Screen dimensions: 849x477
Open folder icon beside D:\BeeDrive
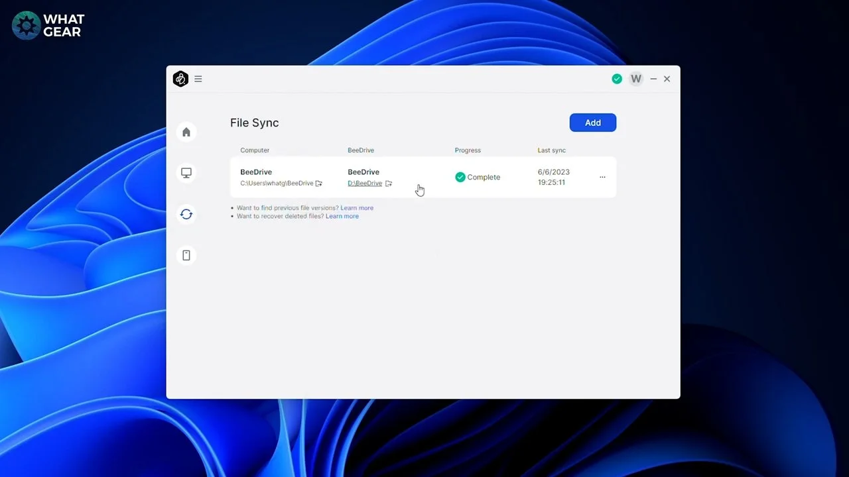tap(389, 184)
